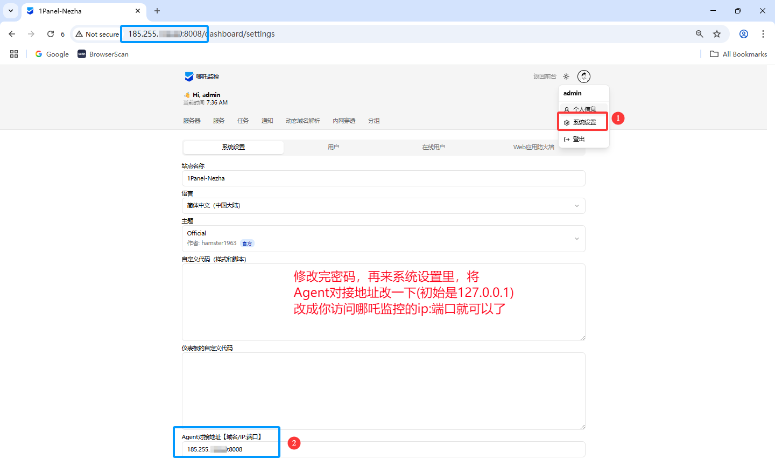Select 系统设置 in the admin menu
Screen dimensions: 775x459
point(583,122)
